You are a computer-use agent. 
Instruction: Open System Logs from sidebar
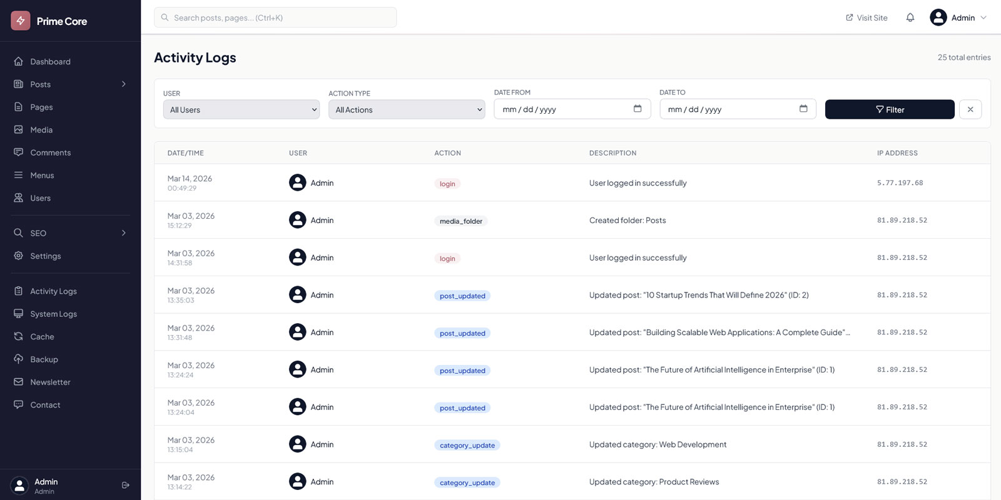(53, 314)
